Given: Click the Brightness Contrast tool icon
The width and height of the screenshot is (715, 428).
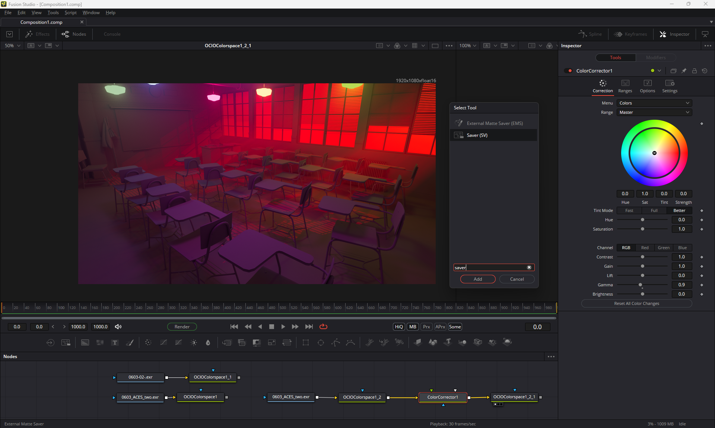Looking at the screenshot, I should tap(194, 342).
